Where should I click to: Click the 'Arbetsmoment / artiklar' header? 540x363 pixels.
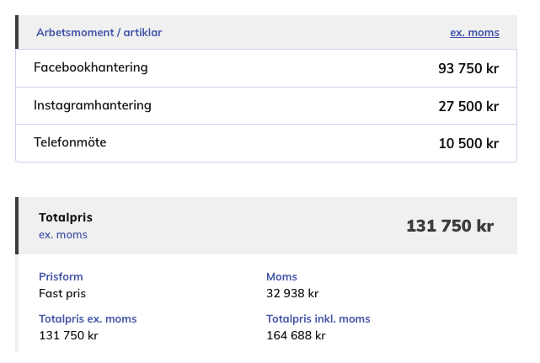tap(99, 32)
